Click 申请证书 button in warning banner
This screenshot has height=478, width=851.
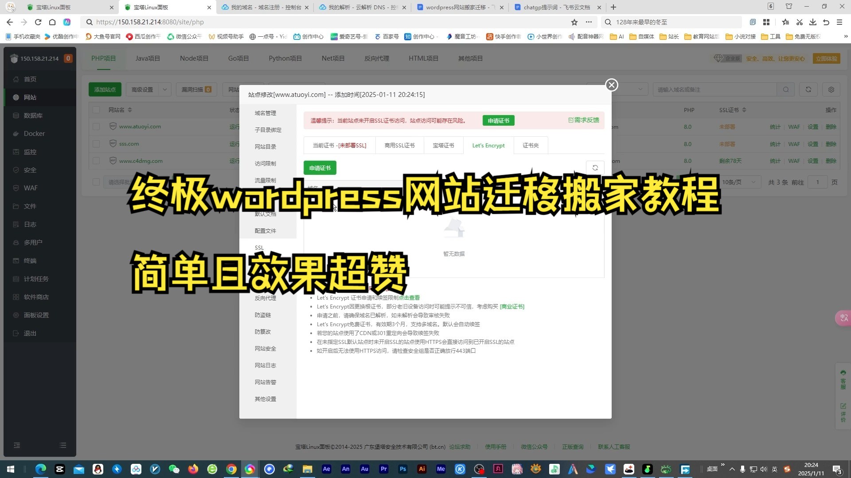498,120
